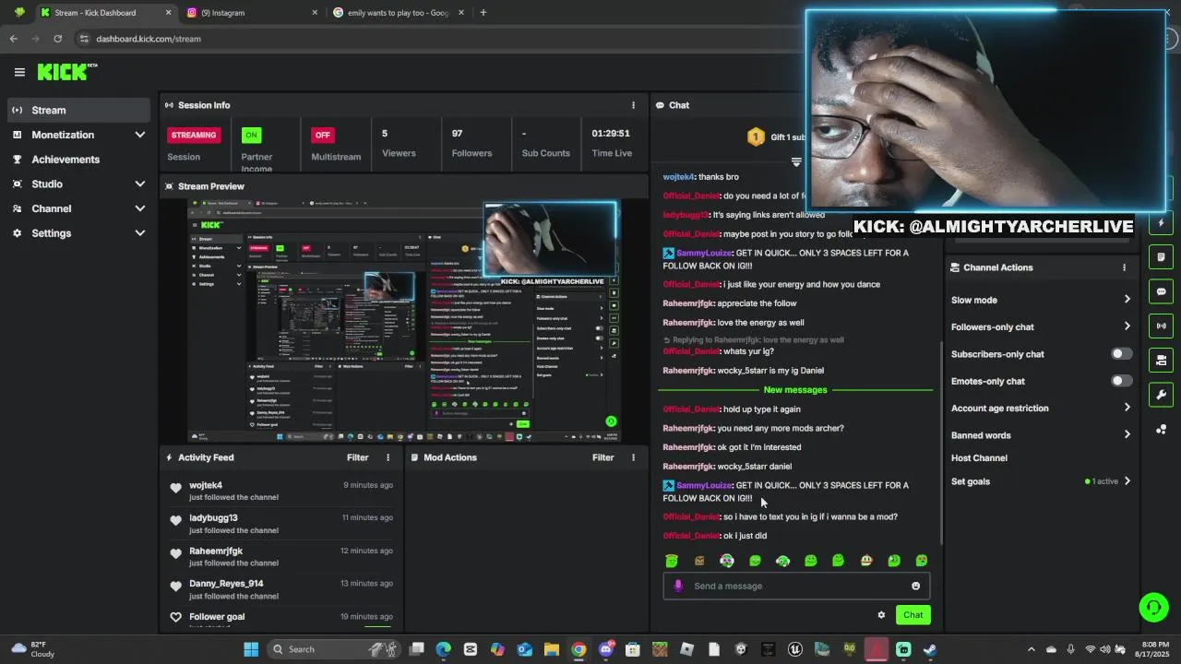The height and width of the screenshot is (664, 1181).
Task: Insert the brown box emote
Action: 699,561
